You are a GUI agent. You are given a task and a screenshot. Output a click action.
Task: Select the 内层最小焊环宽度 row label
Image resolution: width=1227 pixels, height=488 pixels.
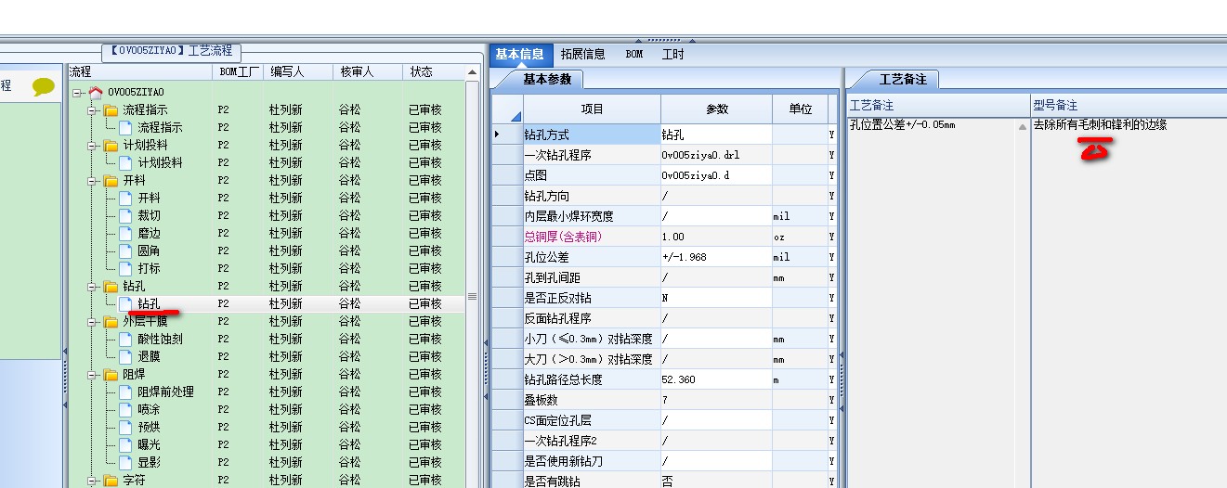tap(591, 216)
